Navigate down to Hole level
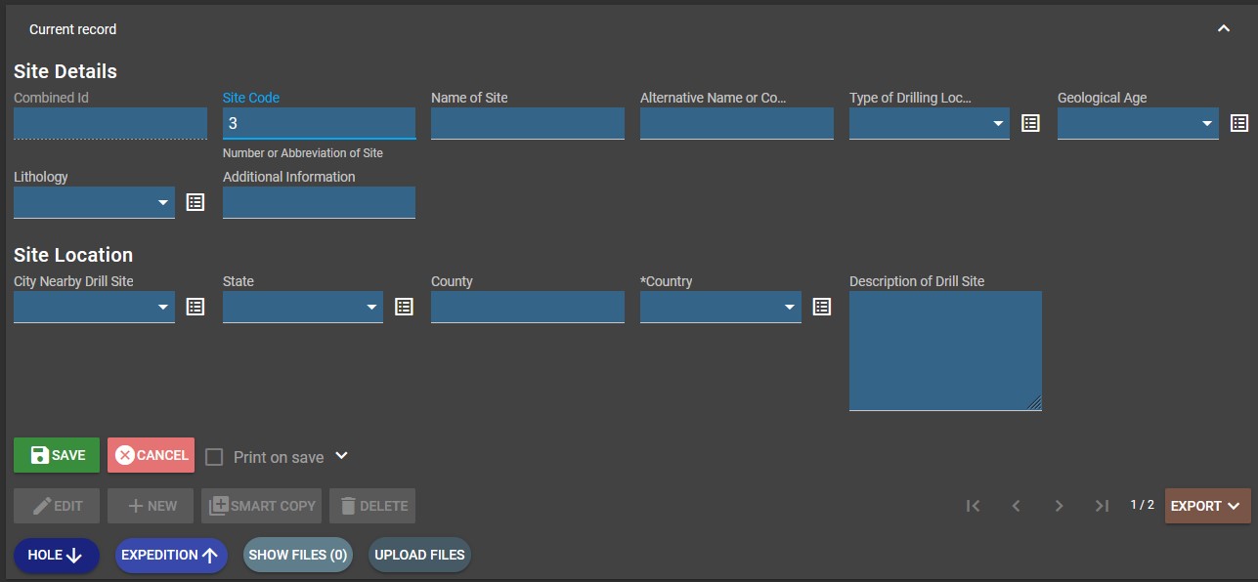Image resolution: width=1258 pixels, height=582 pixels. 56,555
